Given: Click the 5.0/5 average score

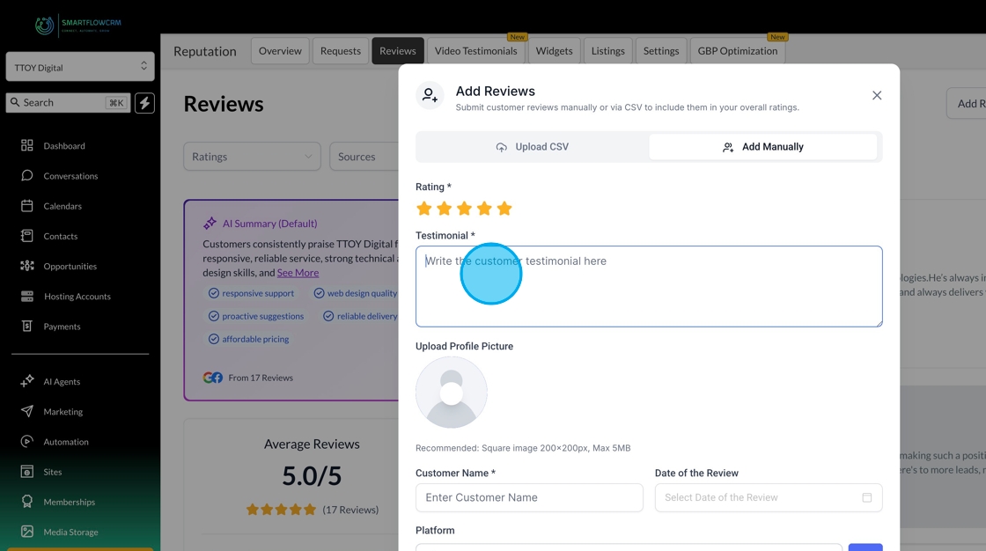Looking at the screenshot, I should (312, 476).
